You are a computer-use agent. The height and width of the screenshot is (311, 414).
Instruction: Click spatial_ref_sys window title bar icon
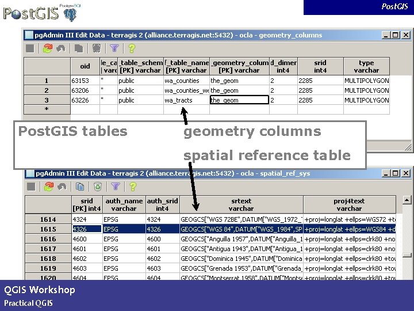30,173
